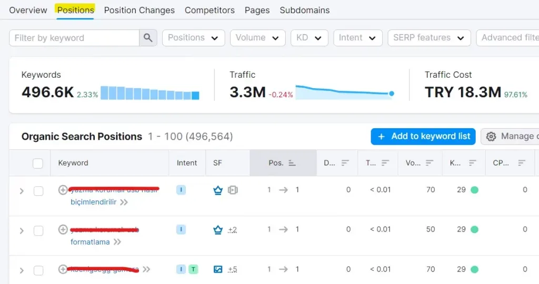
Task: Click video SERP feature icon in biçimlendirilir row
Action: 233,190
